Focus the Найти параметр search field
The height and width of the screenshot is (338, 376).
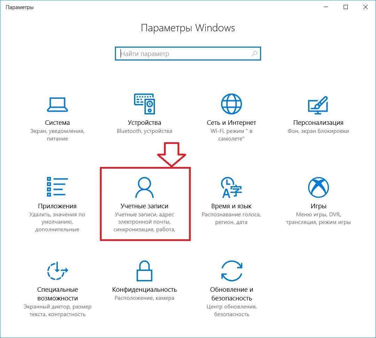click(x=188, y=54)
